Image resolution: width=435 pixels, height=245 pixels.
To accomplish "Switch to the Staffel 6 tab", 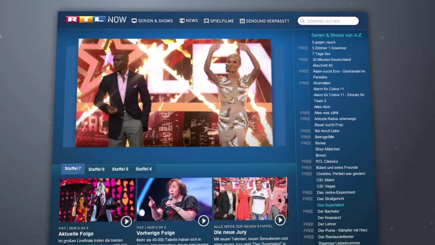I will tap(96, 169).
